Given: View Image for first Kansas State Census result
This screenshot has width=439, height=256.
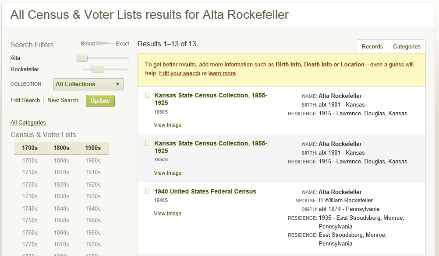Looking at the screenshot, I should (x=167, y=125).
